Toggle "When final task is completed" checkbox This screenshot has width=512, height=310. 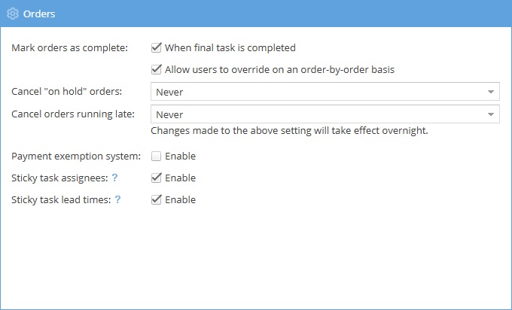(x=157, y=47)
